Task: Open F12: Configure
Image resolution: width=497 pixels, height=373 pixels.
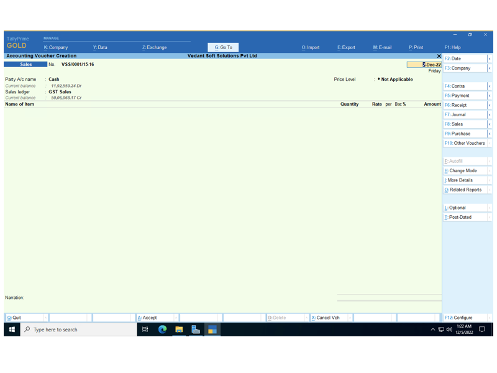Action: click(x=465, y=318)
